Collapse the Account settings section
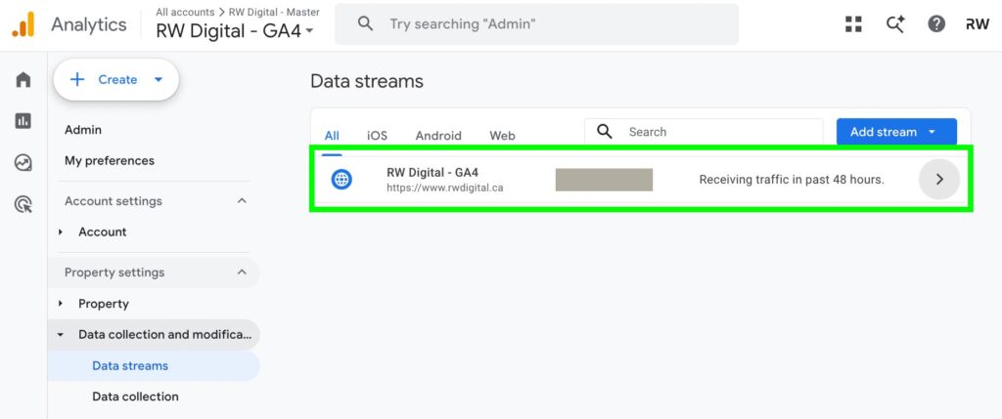1002x419 pixels. [242, 201]
